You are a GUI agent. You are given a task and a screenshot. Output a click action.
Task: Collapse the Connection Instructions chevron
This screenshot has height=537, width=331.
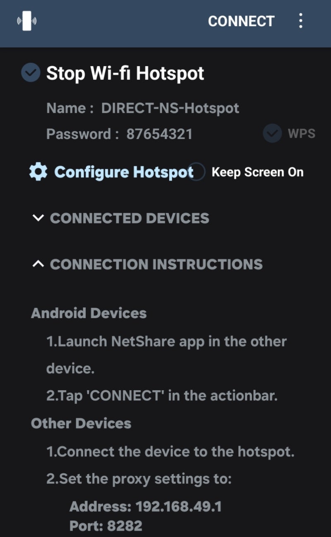[38, 264]
